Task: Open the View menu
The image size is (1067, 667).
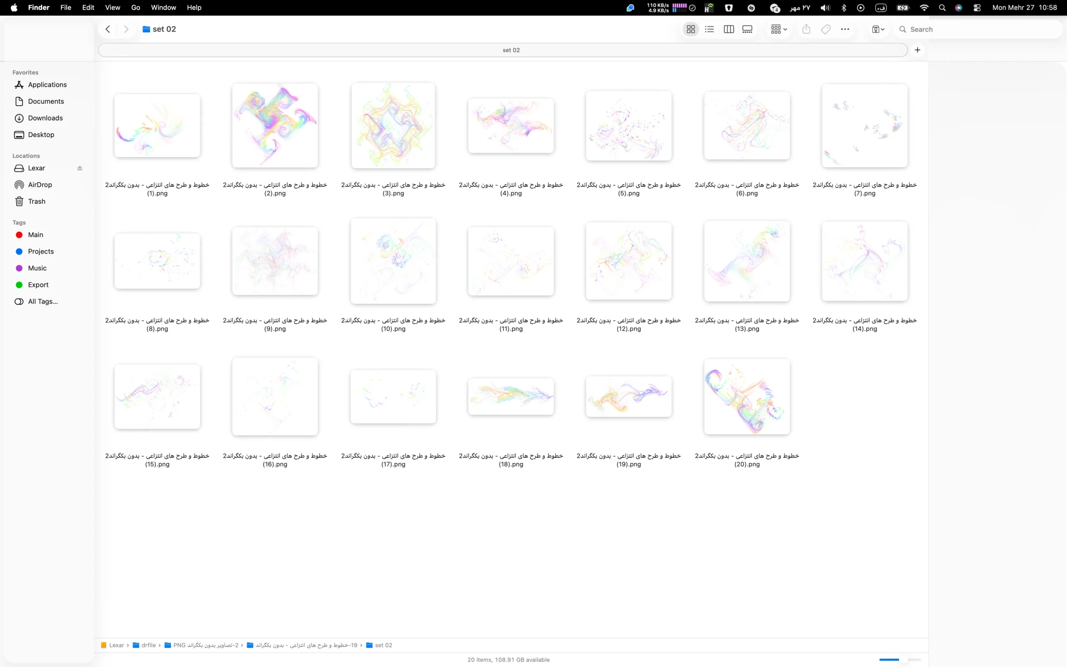Action: point(113,8)
